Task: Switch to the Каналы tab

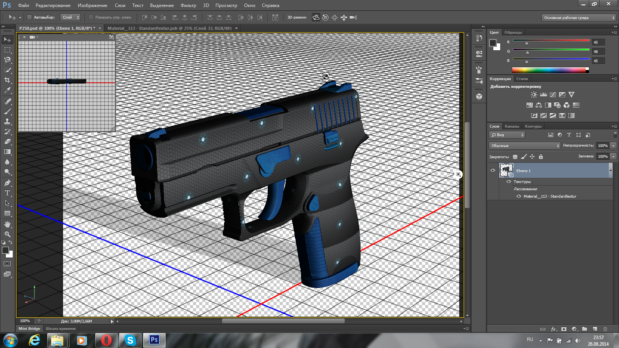Action: pos(512,126)
